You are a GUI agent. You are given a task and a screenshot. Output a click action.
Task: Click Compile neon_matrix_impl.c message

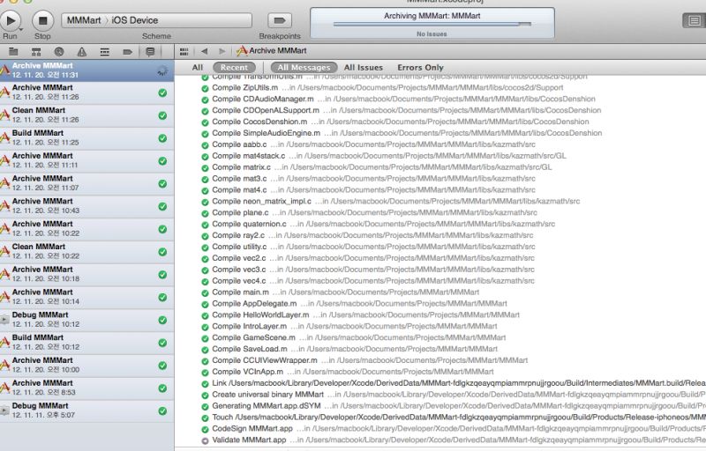[x=391, y=201]
